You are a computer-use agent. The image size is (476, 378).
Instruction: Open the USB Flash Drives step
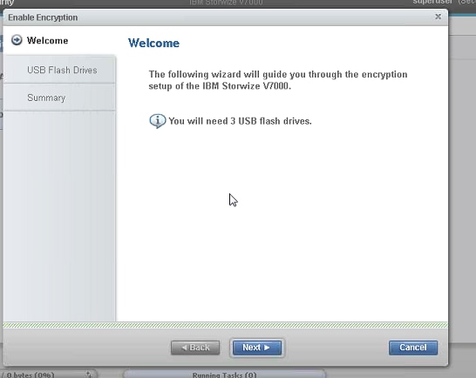point(60,70)
